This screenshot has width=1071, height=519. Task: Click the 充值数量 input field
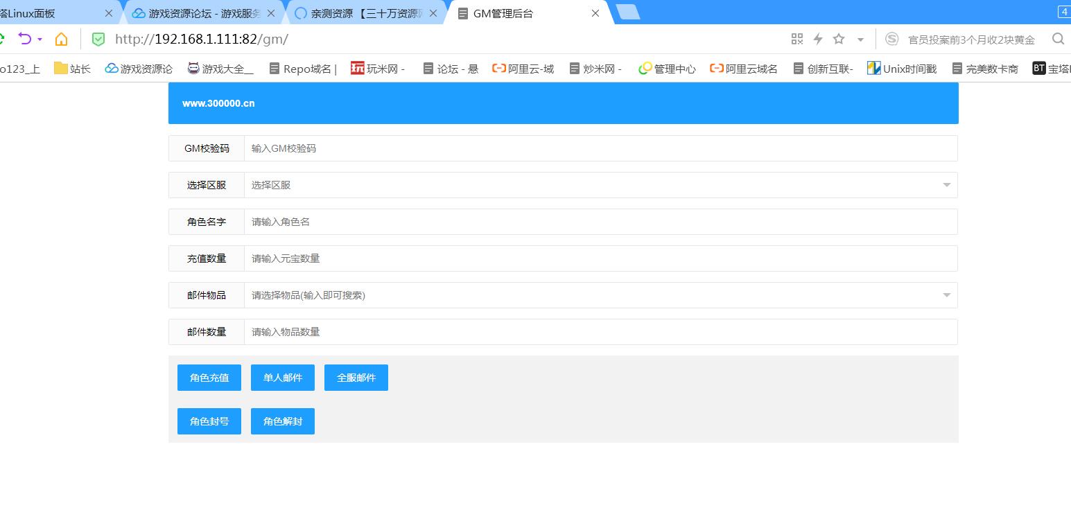600,258
